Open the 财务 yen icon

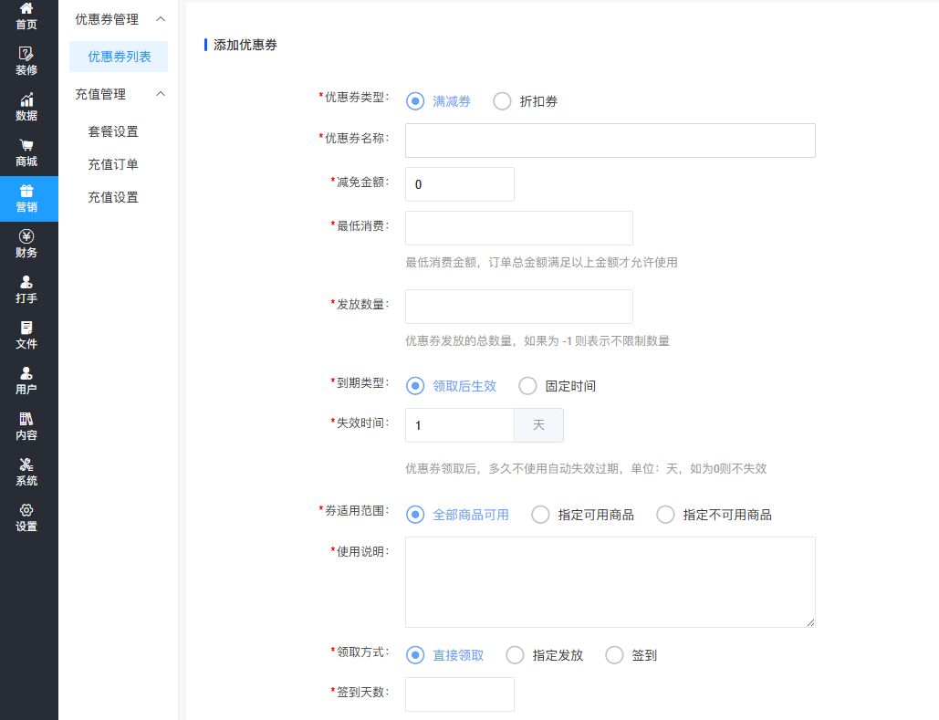(x=26, y=236)
